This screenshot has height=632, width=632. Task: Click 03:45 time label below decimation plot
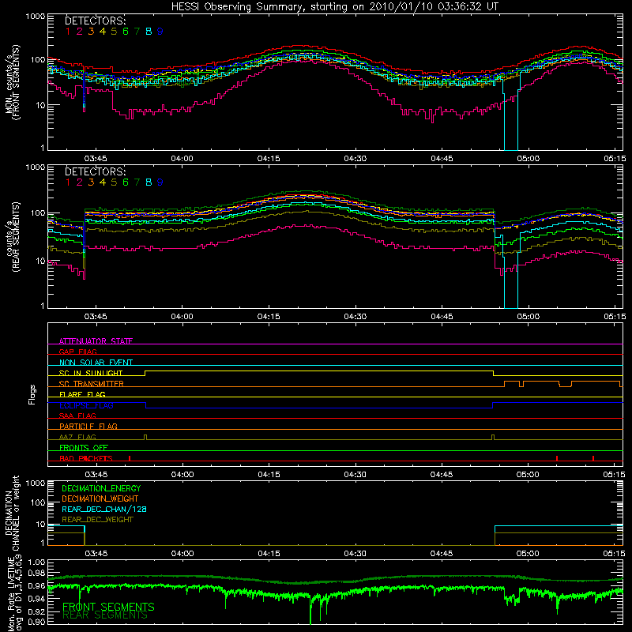(x=96, y=554)
